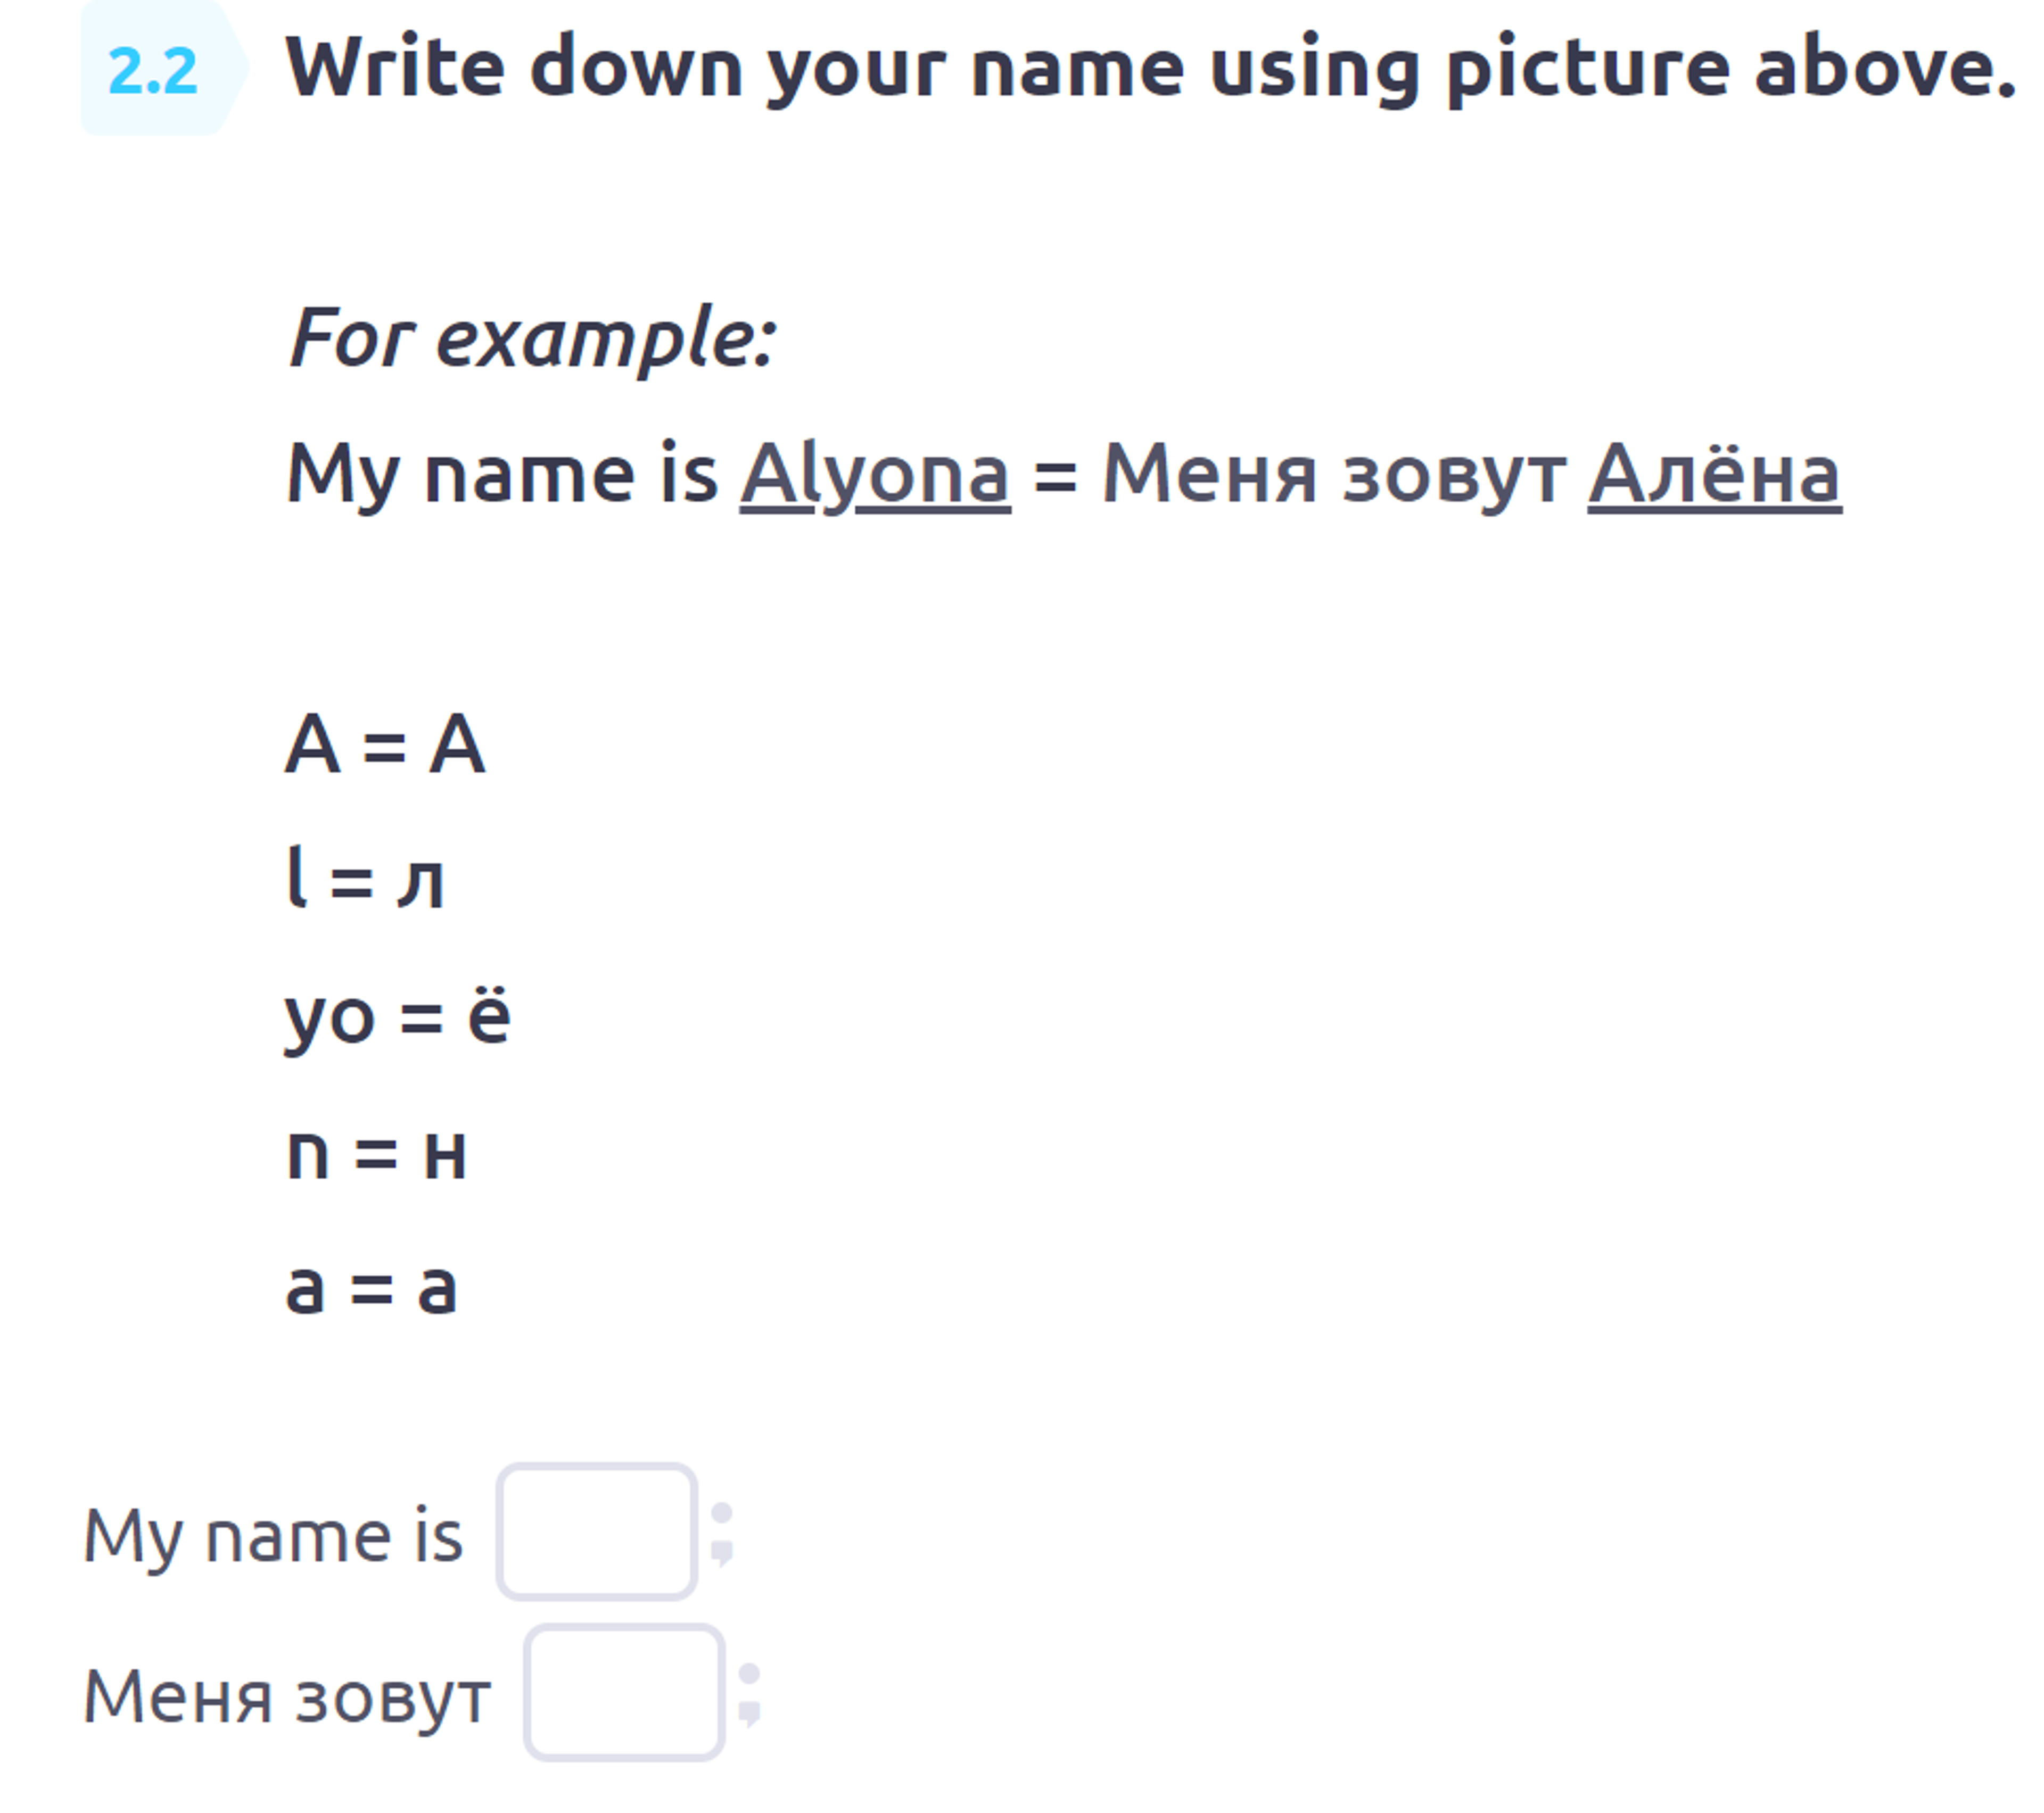Click the "Write down your name" heading
Image resolution: width=2044 pixels, height=1813 pixels.
point(1150,68)
